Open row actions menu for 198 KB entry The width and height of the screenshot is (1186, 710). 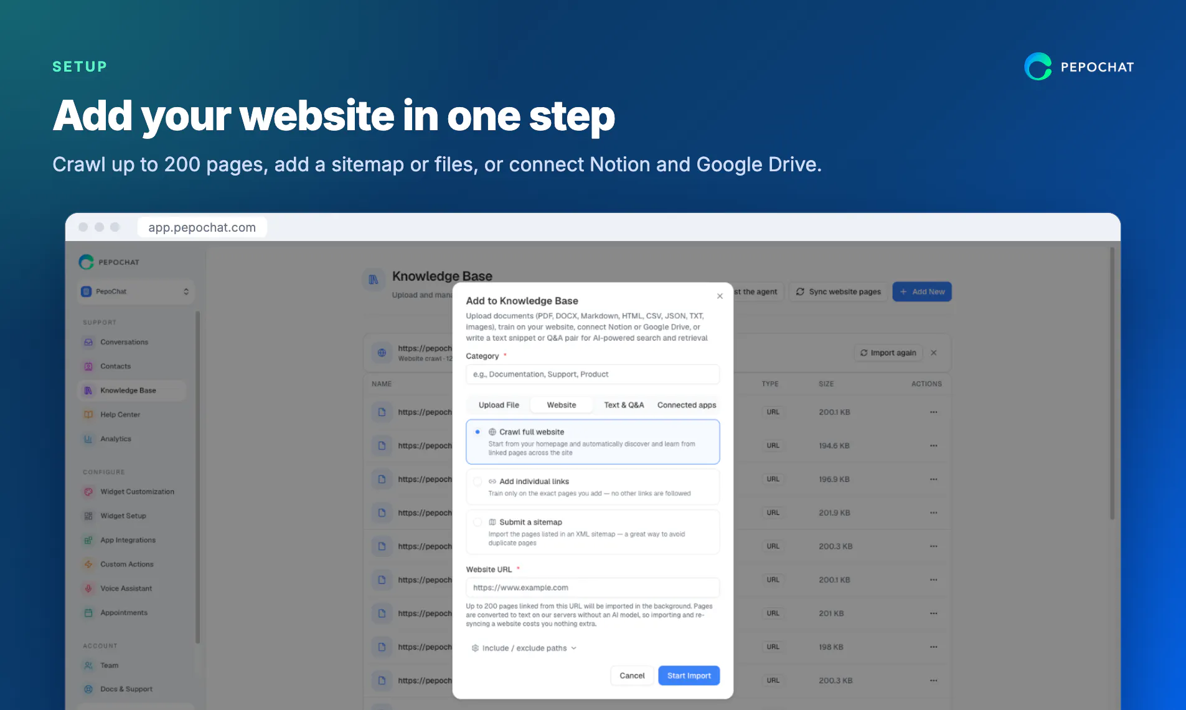(x=933, y=647)
